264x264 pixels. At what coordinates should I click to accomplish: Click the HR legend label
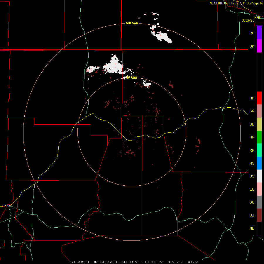tap(252, 137)
